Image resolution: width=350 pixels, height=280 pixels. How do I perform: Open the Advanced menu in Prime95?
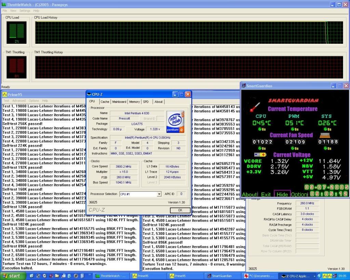tap(19, 101)
